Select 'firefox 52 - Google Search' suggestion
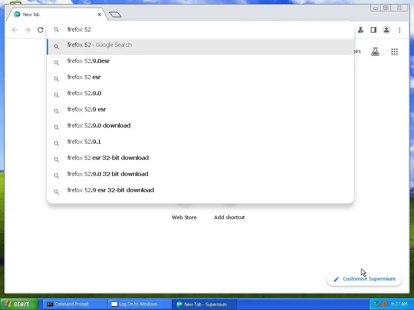Screen dimensions: 414x310 coord(201,47)
